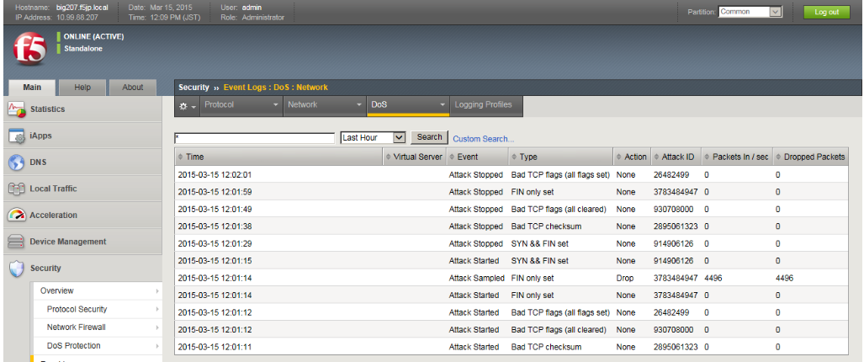
Task: Open the DNS menu item
Action: (82, 162)
